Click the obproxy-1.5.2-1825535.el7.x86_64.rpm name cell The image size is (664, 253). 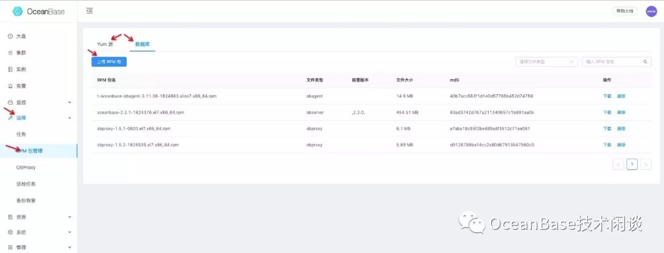(x=138, y=145)
